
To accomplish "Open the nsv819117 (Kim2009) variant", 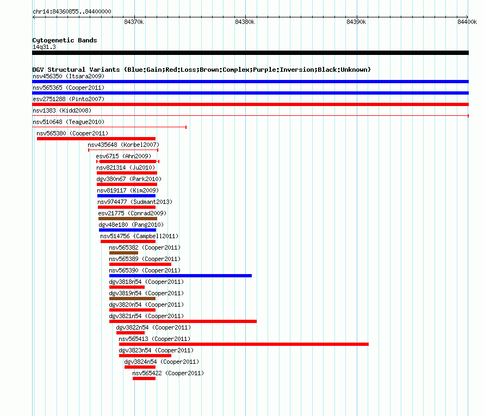I will (128, 190).
